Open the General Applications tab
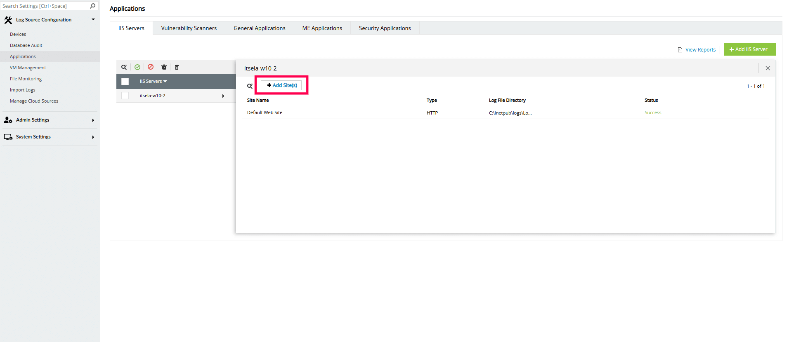 [x=260, y=28]
